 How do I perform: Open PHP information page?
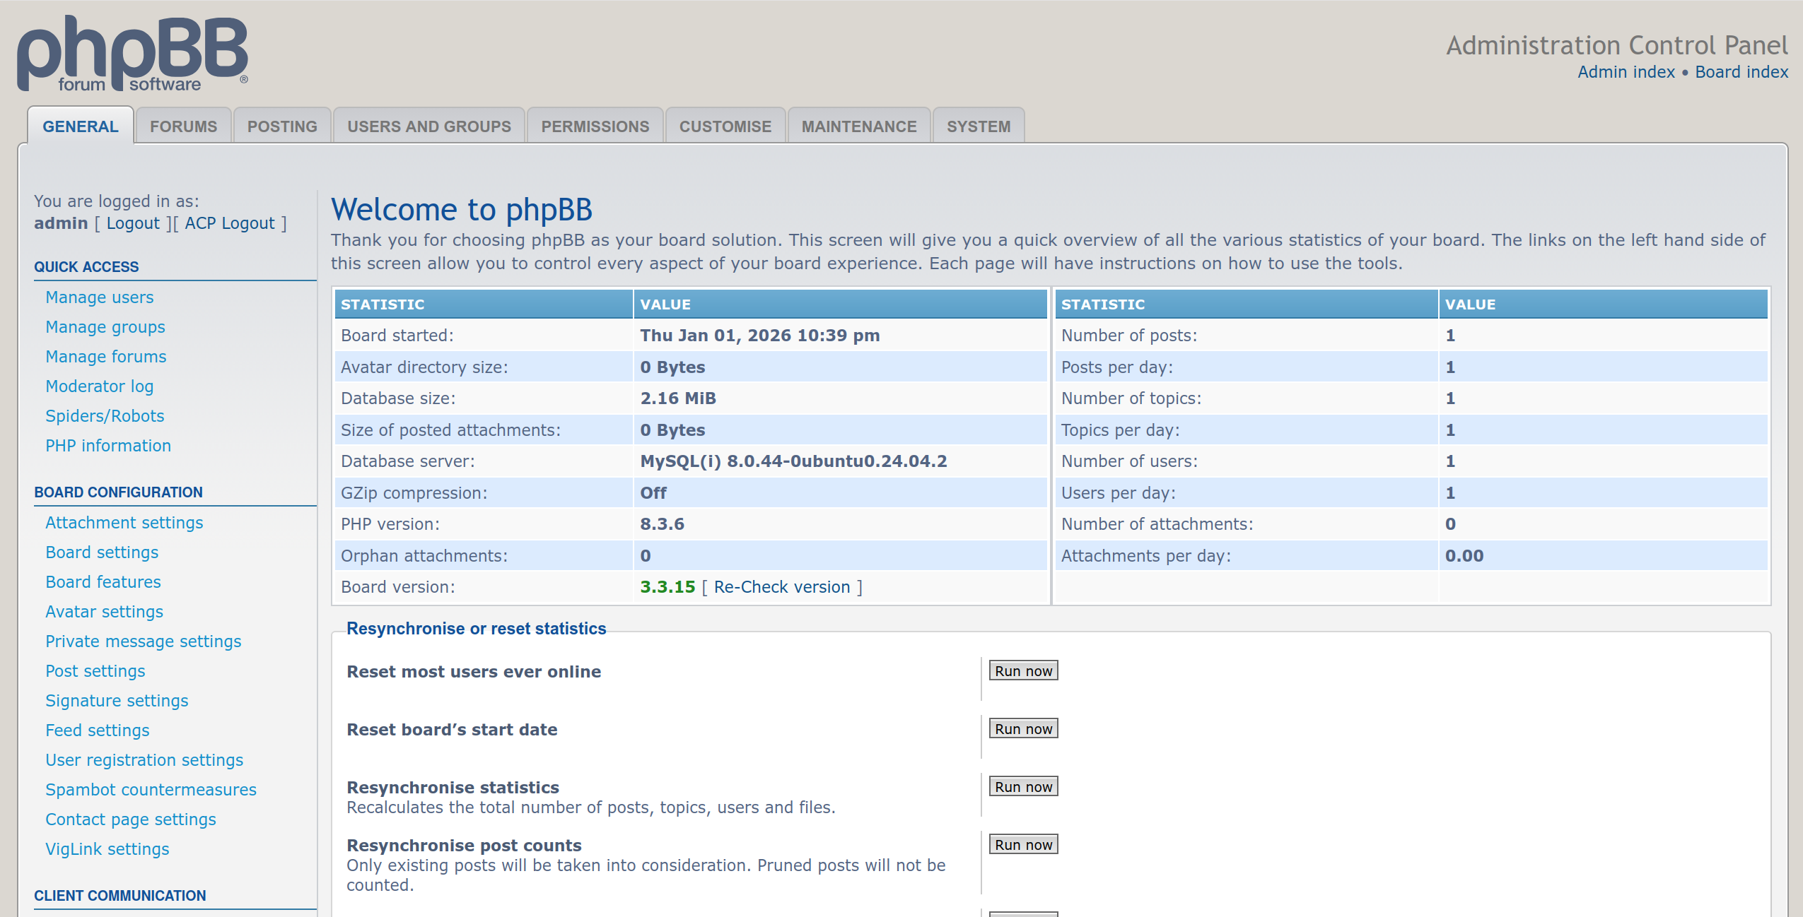click(x=108, y=446)
